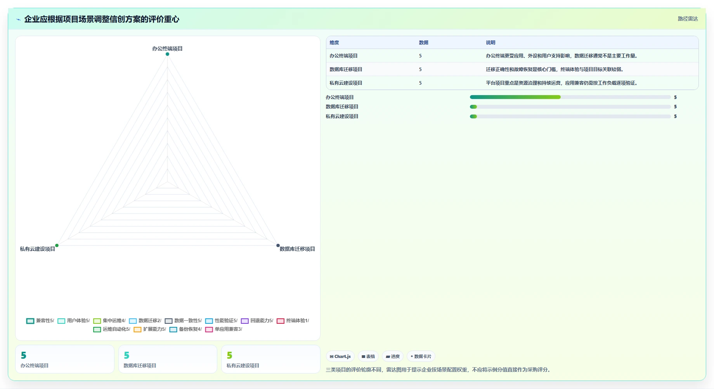The height and width of the screenshot is (389, 714).
Task: Click the 办公终端项目 progress bar
Action: [x=570, y=97]
